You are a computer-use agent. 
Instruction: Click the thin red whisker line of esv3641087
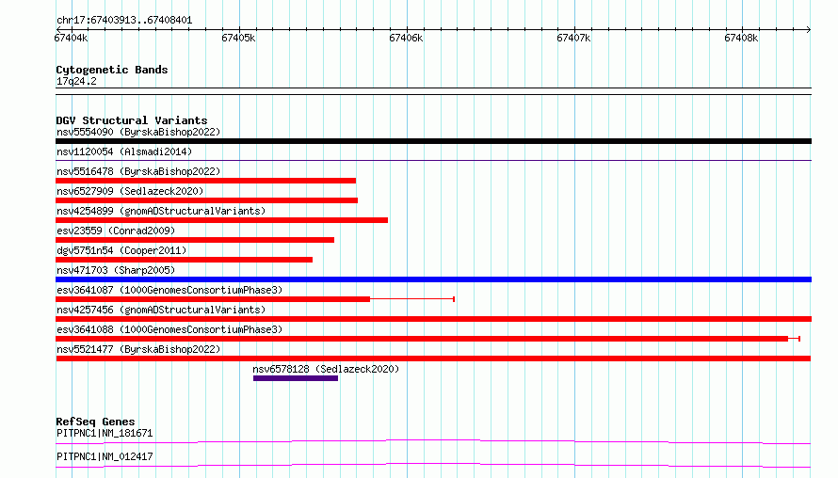[x=412, y=299]
